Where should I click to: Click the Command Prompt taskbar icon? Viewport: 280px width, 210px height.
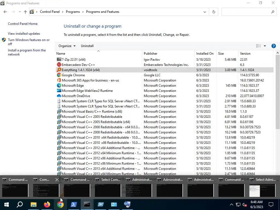coord(87,205)
